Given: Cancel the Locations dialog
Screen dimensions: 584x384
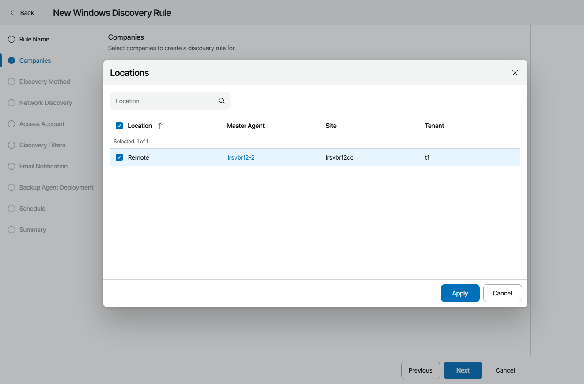Looking at the screenshot, I should (x=502, y=293).
